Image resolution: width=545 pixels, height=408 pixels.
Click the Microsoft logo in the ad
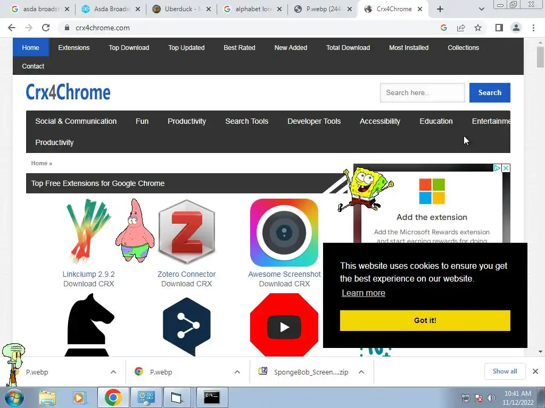[432, 191]
